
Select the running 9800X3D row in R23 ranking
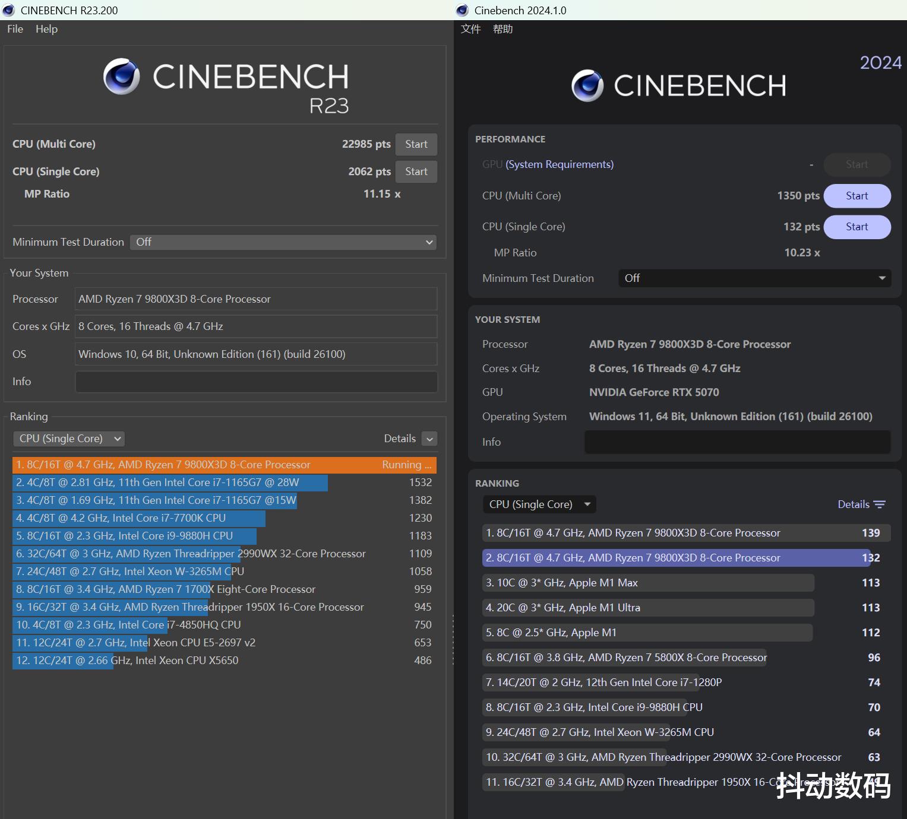coord(224,465)
